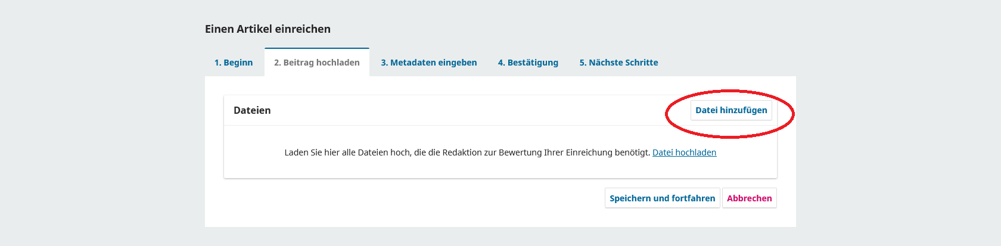This screenshot has height=246, width=1001.
Task: Abort the article submission in red text
Action: coord(749,198)
